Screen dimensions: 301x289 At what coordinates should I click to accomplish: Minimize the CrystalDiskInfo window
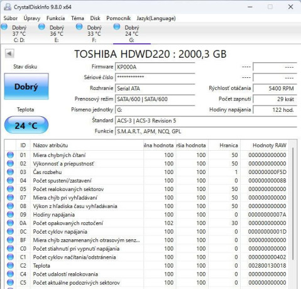pyautogui.click(x=250, y=7)
